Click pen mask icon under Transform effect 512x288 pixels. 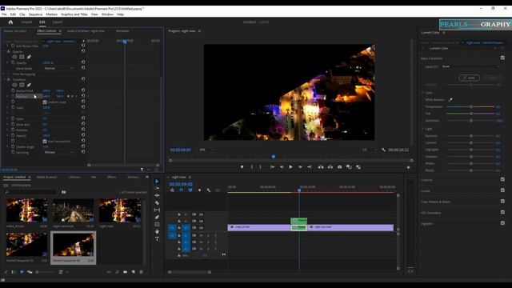point(29,85)
